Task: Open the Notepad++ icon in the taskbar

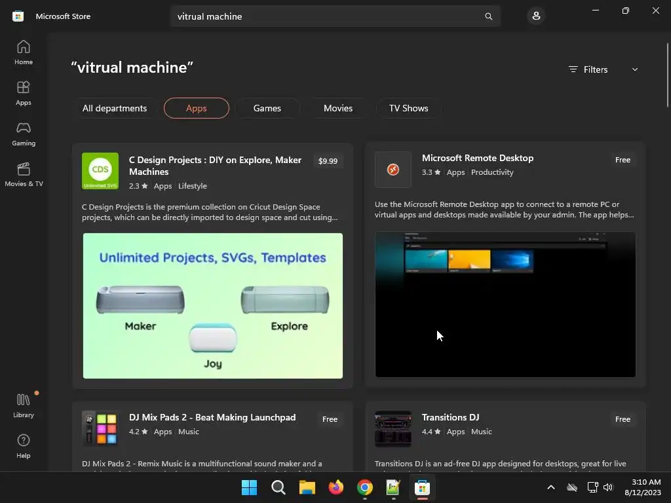Action: [x=393, y=487]
